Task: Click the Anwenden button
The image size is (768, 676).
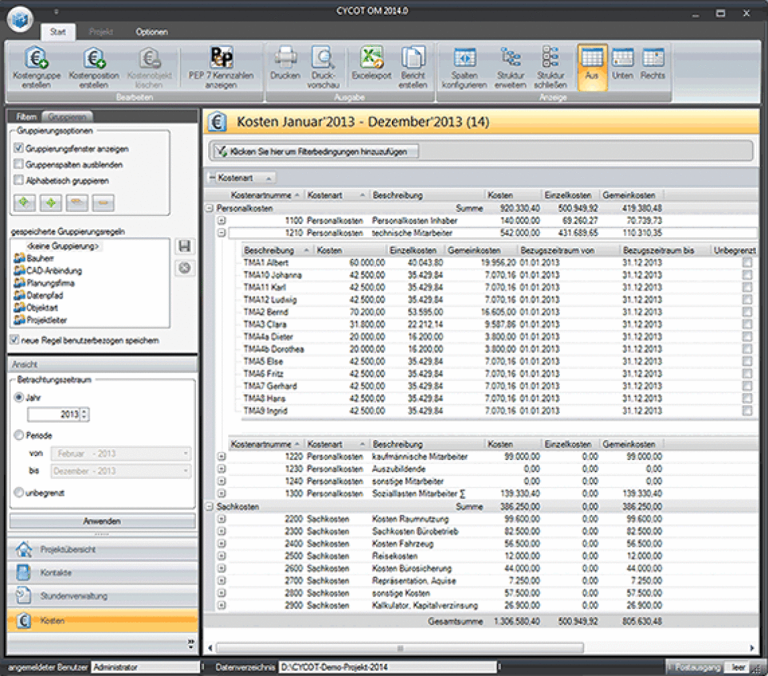Action: tap(102, 521)
